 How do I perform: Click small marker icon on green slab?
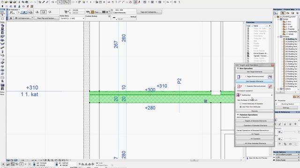click(205, 101)
